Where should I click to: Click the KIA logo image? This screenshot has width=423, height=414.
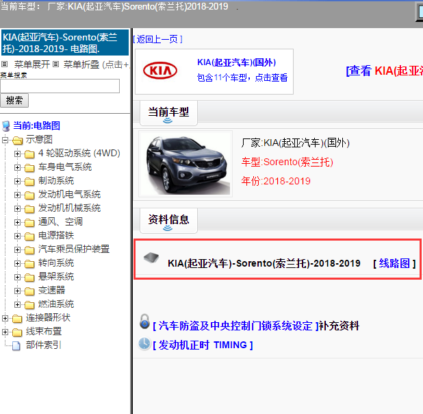[160, 71]
